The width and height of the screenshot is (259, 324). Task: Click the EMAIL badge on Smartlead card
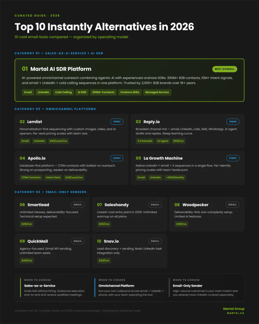[78, 205]
